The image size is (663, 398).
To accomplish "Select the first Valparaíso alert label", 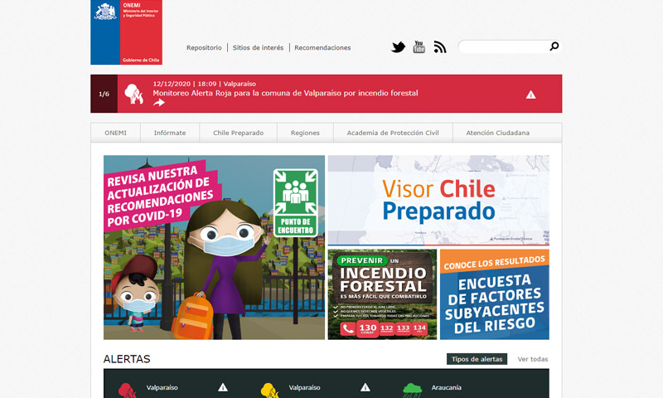I will point(162,387).
